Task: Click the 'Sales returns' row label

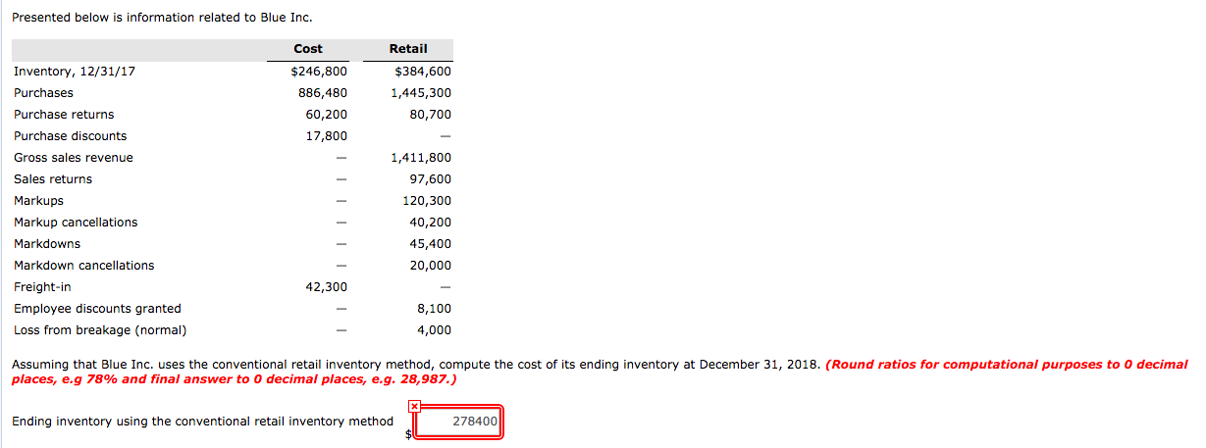Action: pyautogui.click(x=53, y=179)
